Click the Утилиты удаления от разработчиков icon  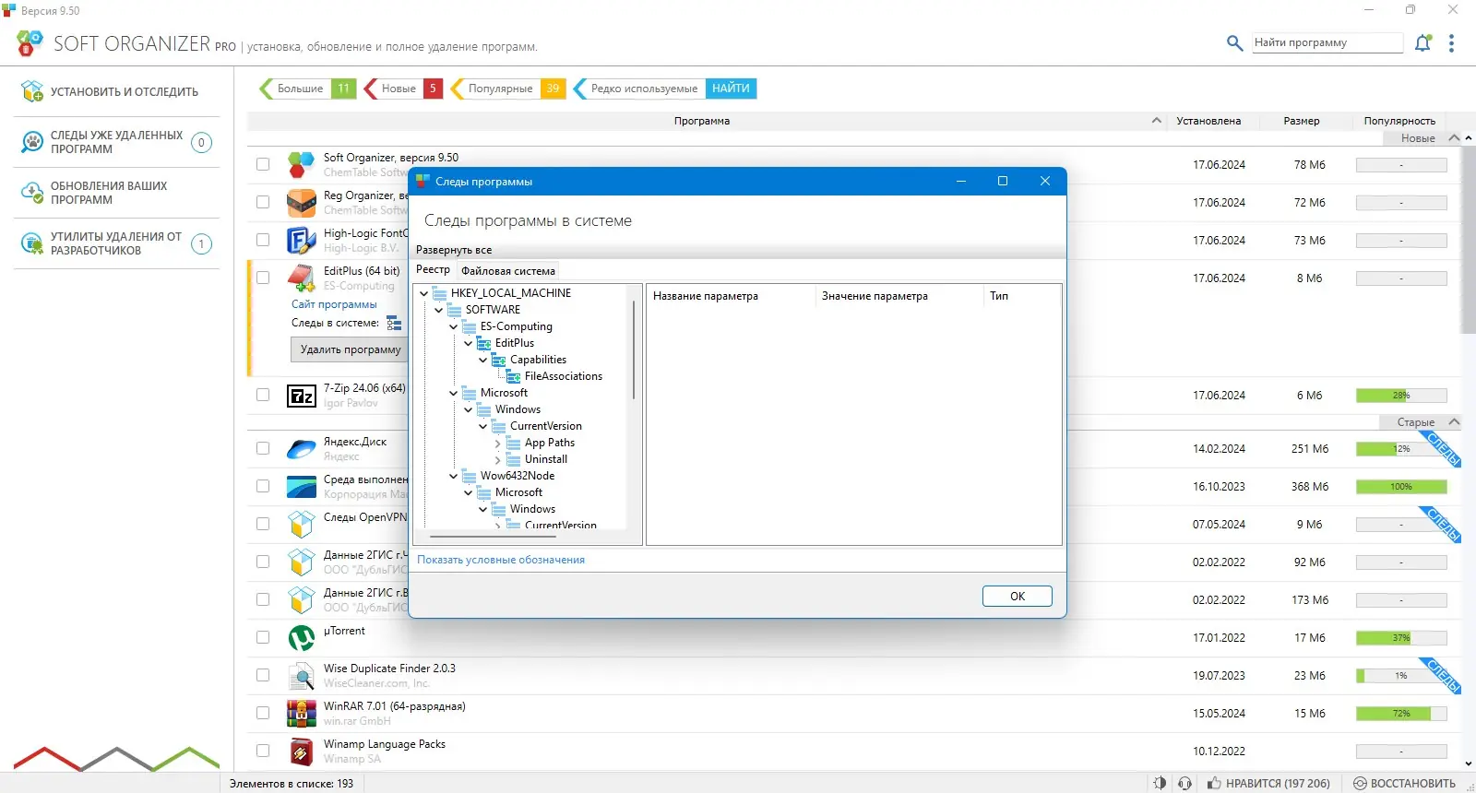[x=32, y=243]
